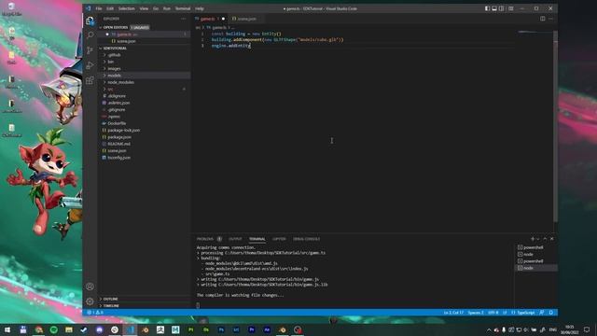The image size is (597, 336).
Task: Open the Accounts menu icon
Action: pyautogui.click(x=90, y=287)
